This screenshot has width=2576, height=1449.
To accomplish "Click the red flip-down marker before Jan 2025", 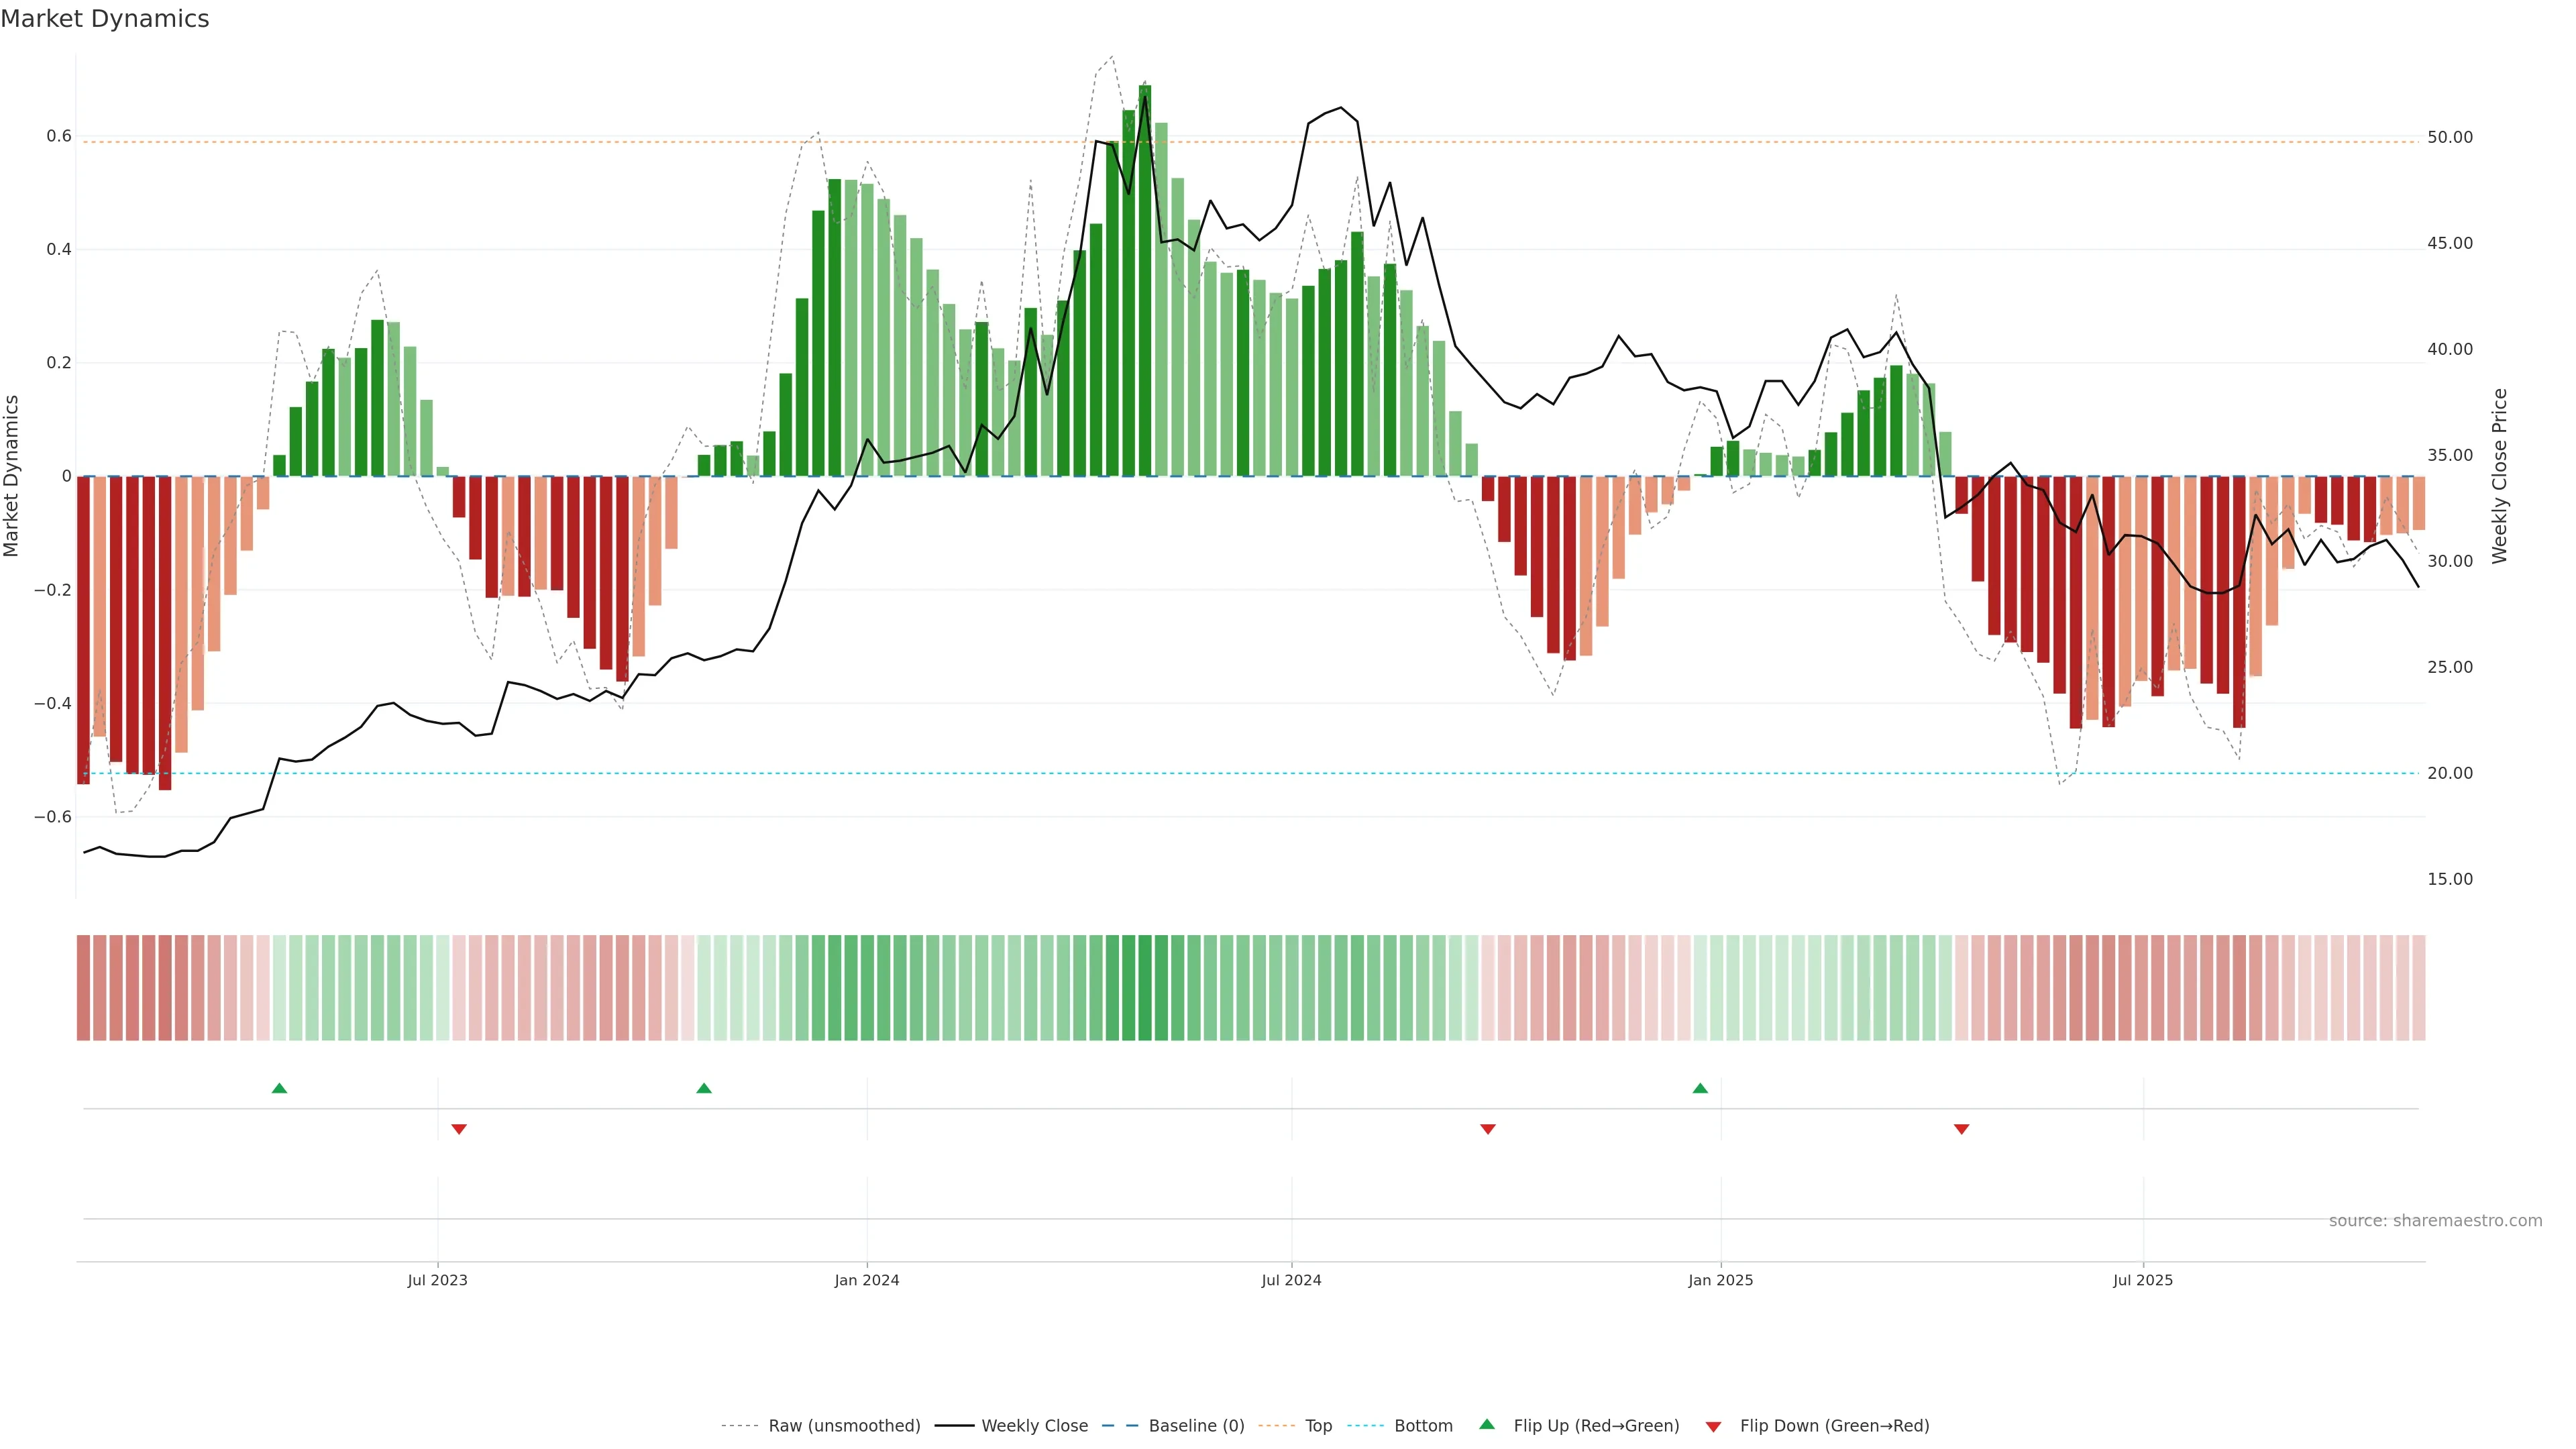I will pos(1488,1129).
